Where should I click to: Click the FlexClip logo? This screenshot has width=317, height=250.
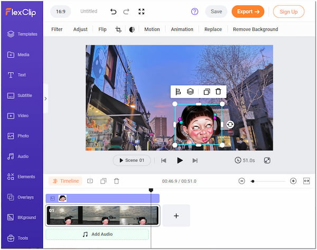point(21,12)
